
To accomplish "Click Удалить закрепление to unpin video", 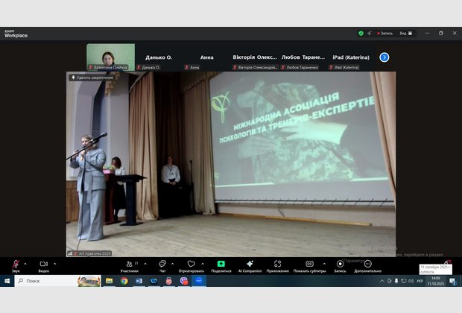I will tap(92, 78).
